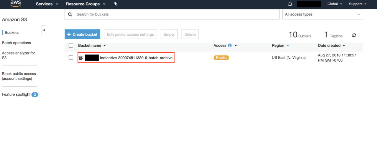This screenshot has height=142, width=377.
Task: Open the Global region dropdown
Action: 335,4
